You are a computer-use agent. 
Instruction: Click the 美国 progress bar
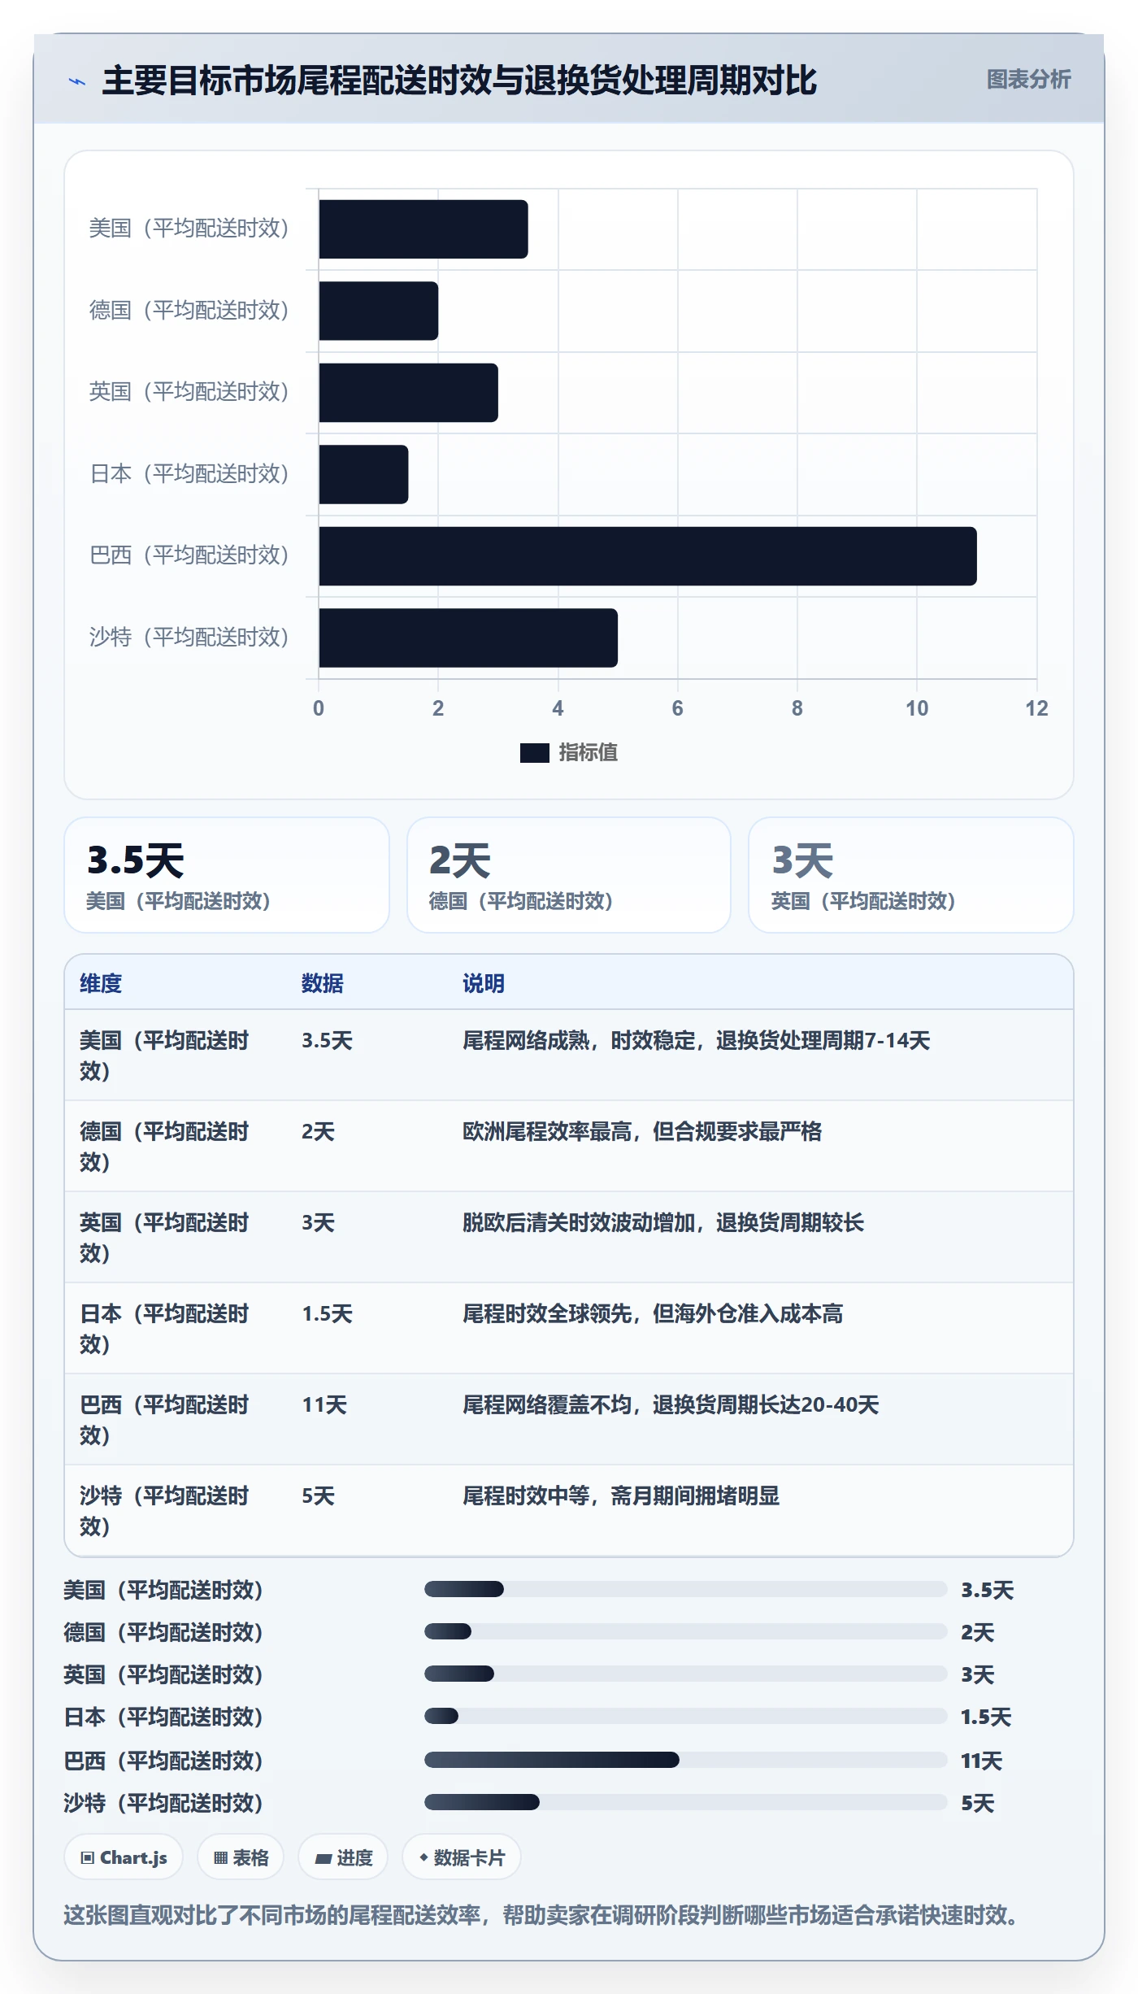coord(685,1589)
